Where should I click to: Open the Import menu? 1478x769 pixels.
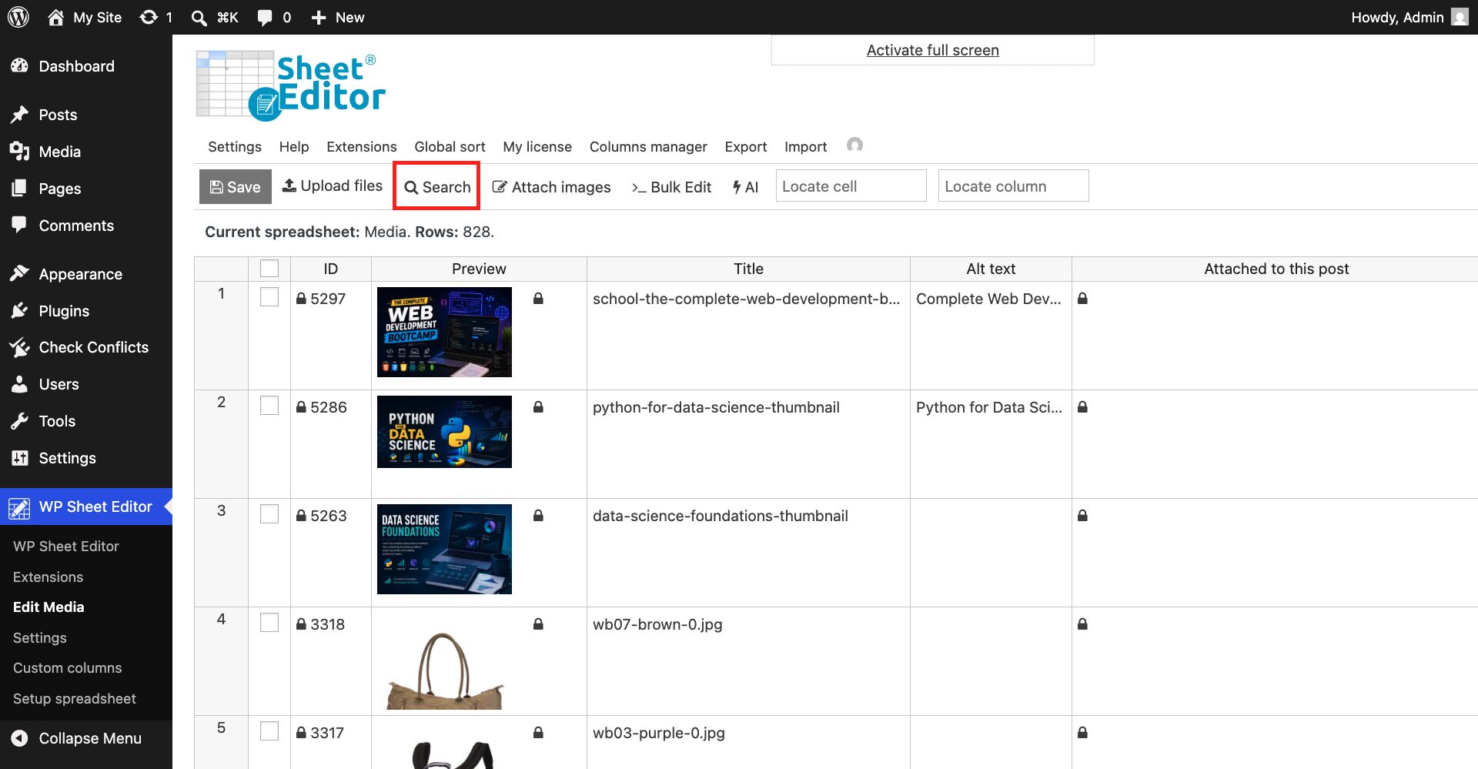[806, 146]
